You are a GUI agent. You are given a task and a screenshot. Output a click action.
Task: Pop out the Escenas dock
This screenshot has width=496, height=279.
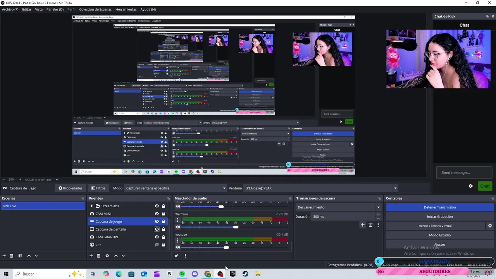click(x=83, y=198)
